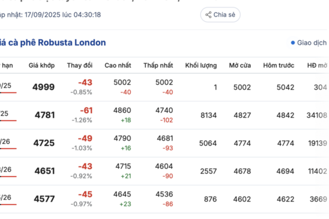Sort by the Thay đổi column header
This screenshot has width=329, height=219.
(x=80, y=65)
